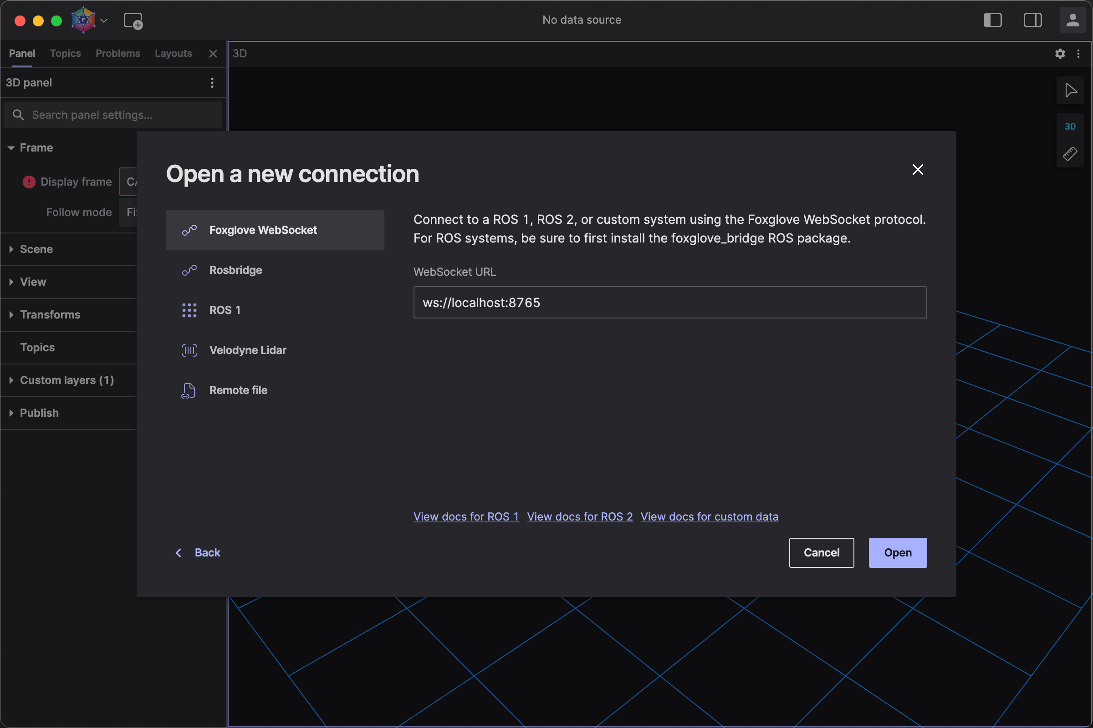Open View docs for ROS 2 link
This screenshot has height=728, width=1093.
pyautogui.click(x=580, y=517)
